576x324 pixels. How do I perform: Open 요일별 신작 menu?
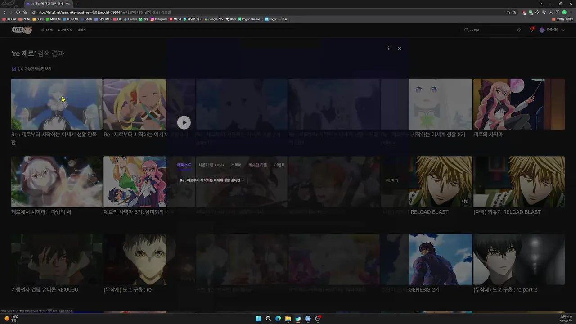click(x=65, y=30)
